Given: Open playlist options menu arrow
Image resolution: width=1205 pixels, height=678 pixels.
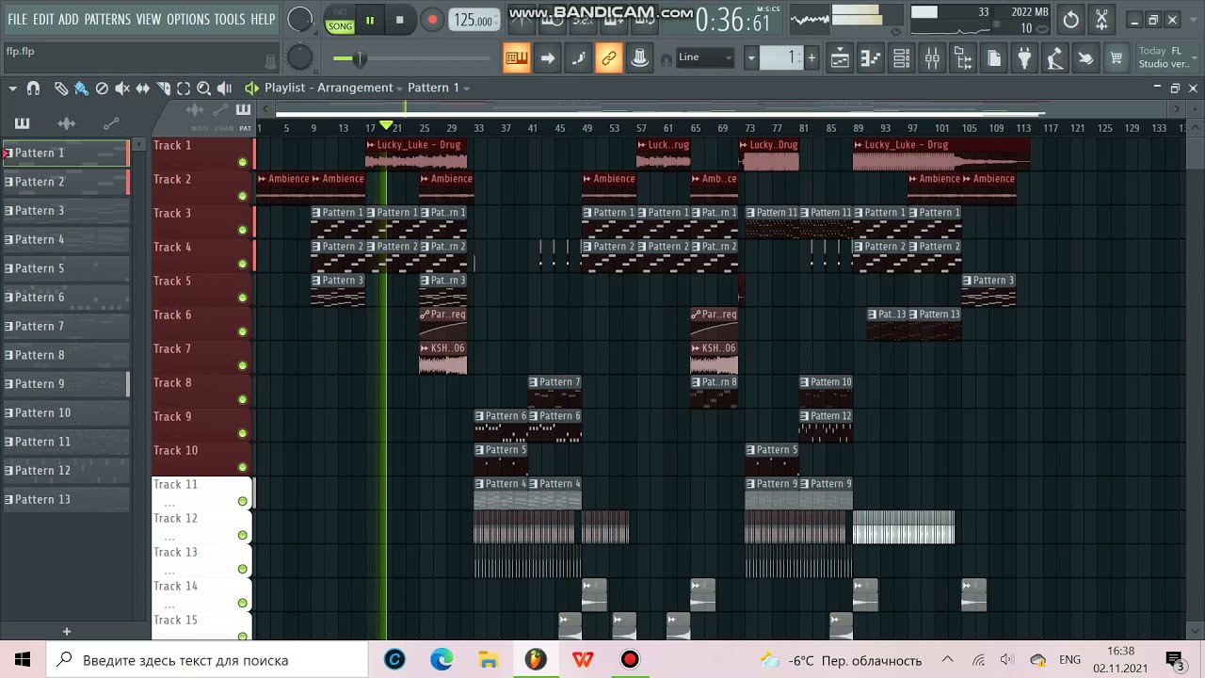Looking at the screenshot, I should [12, 88].
